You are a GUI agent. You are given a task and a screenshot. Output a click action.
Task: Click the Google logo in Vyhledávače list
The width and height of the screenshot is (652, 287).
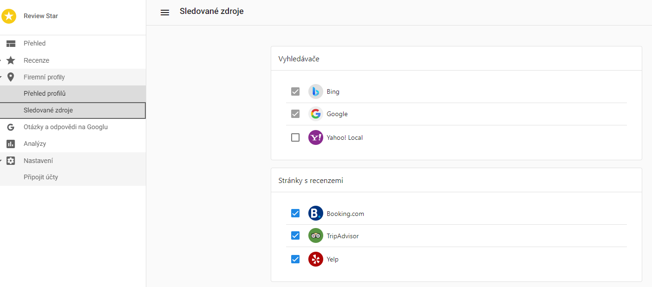click(x=316, y=114)
